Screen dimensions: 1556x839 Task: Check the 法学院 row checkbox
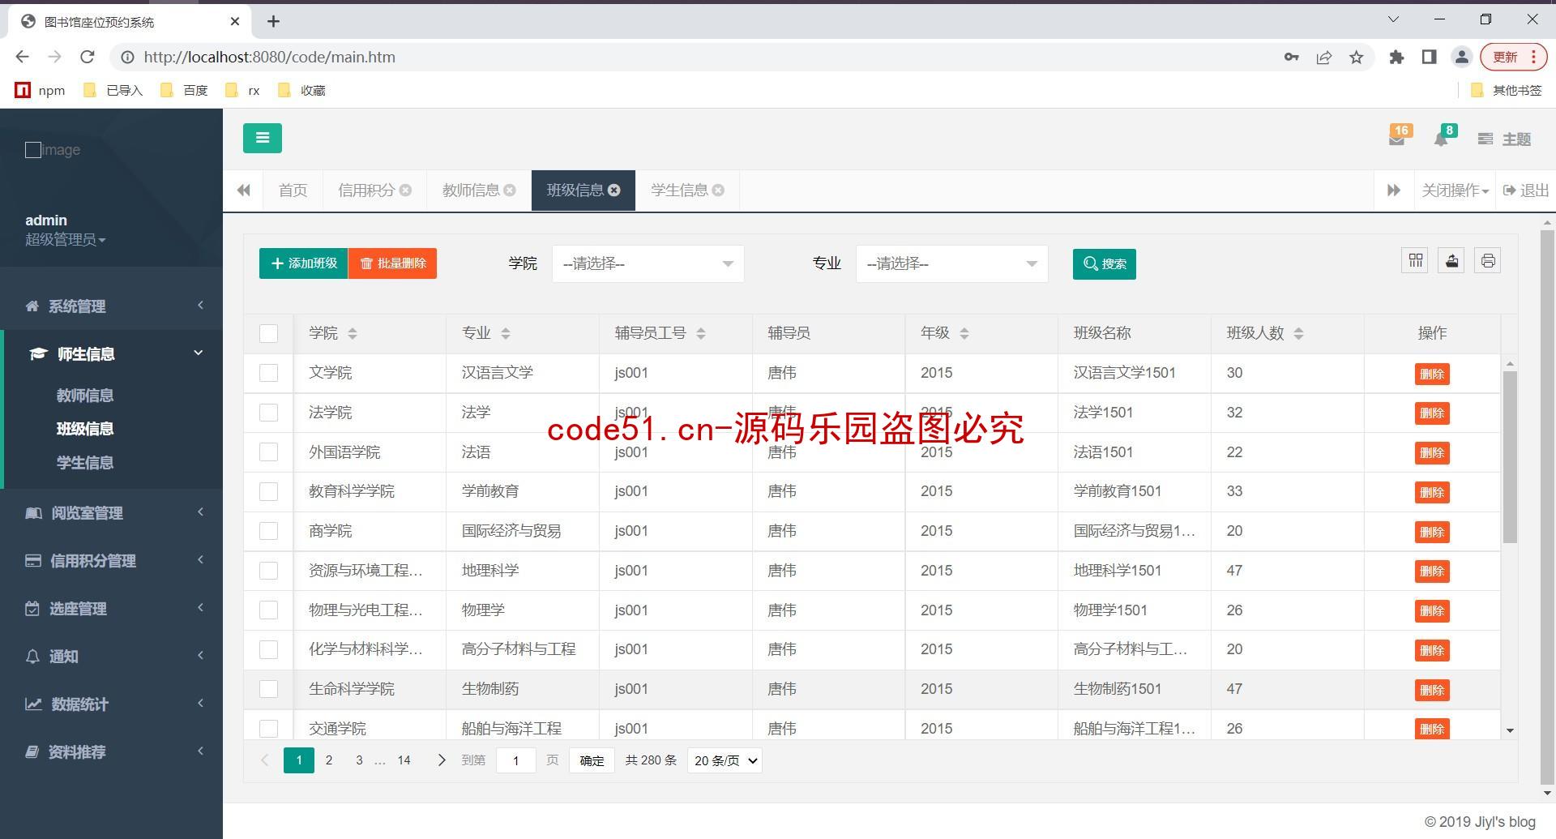coord(268,413)
